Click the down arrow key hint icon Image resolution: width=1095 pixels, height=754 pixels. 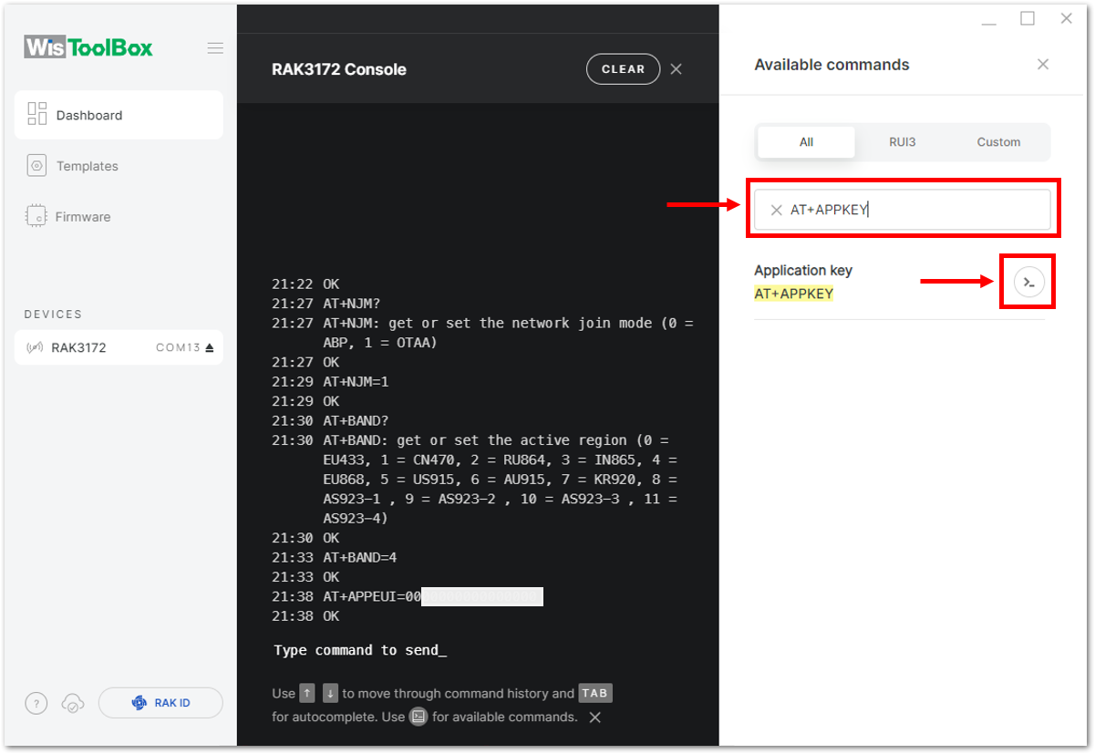(330, 693)
